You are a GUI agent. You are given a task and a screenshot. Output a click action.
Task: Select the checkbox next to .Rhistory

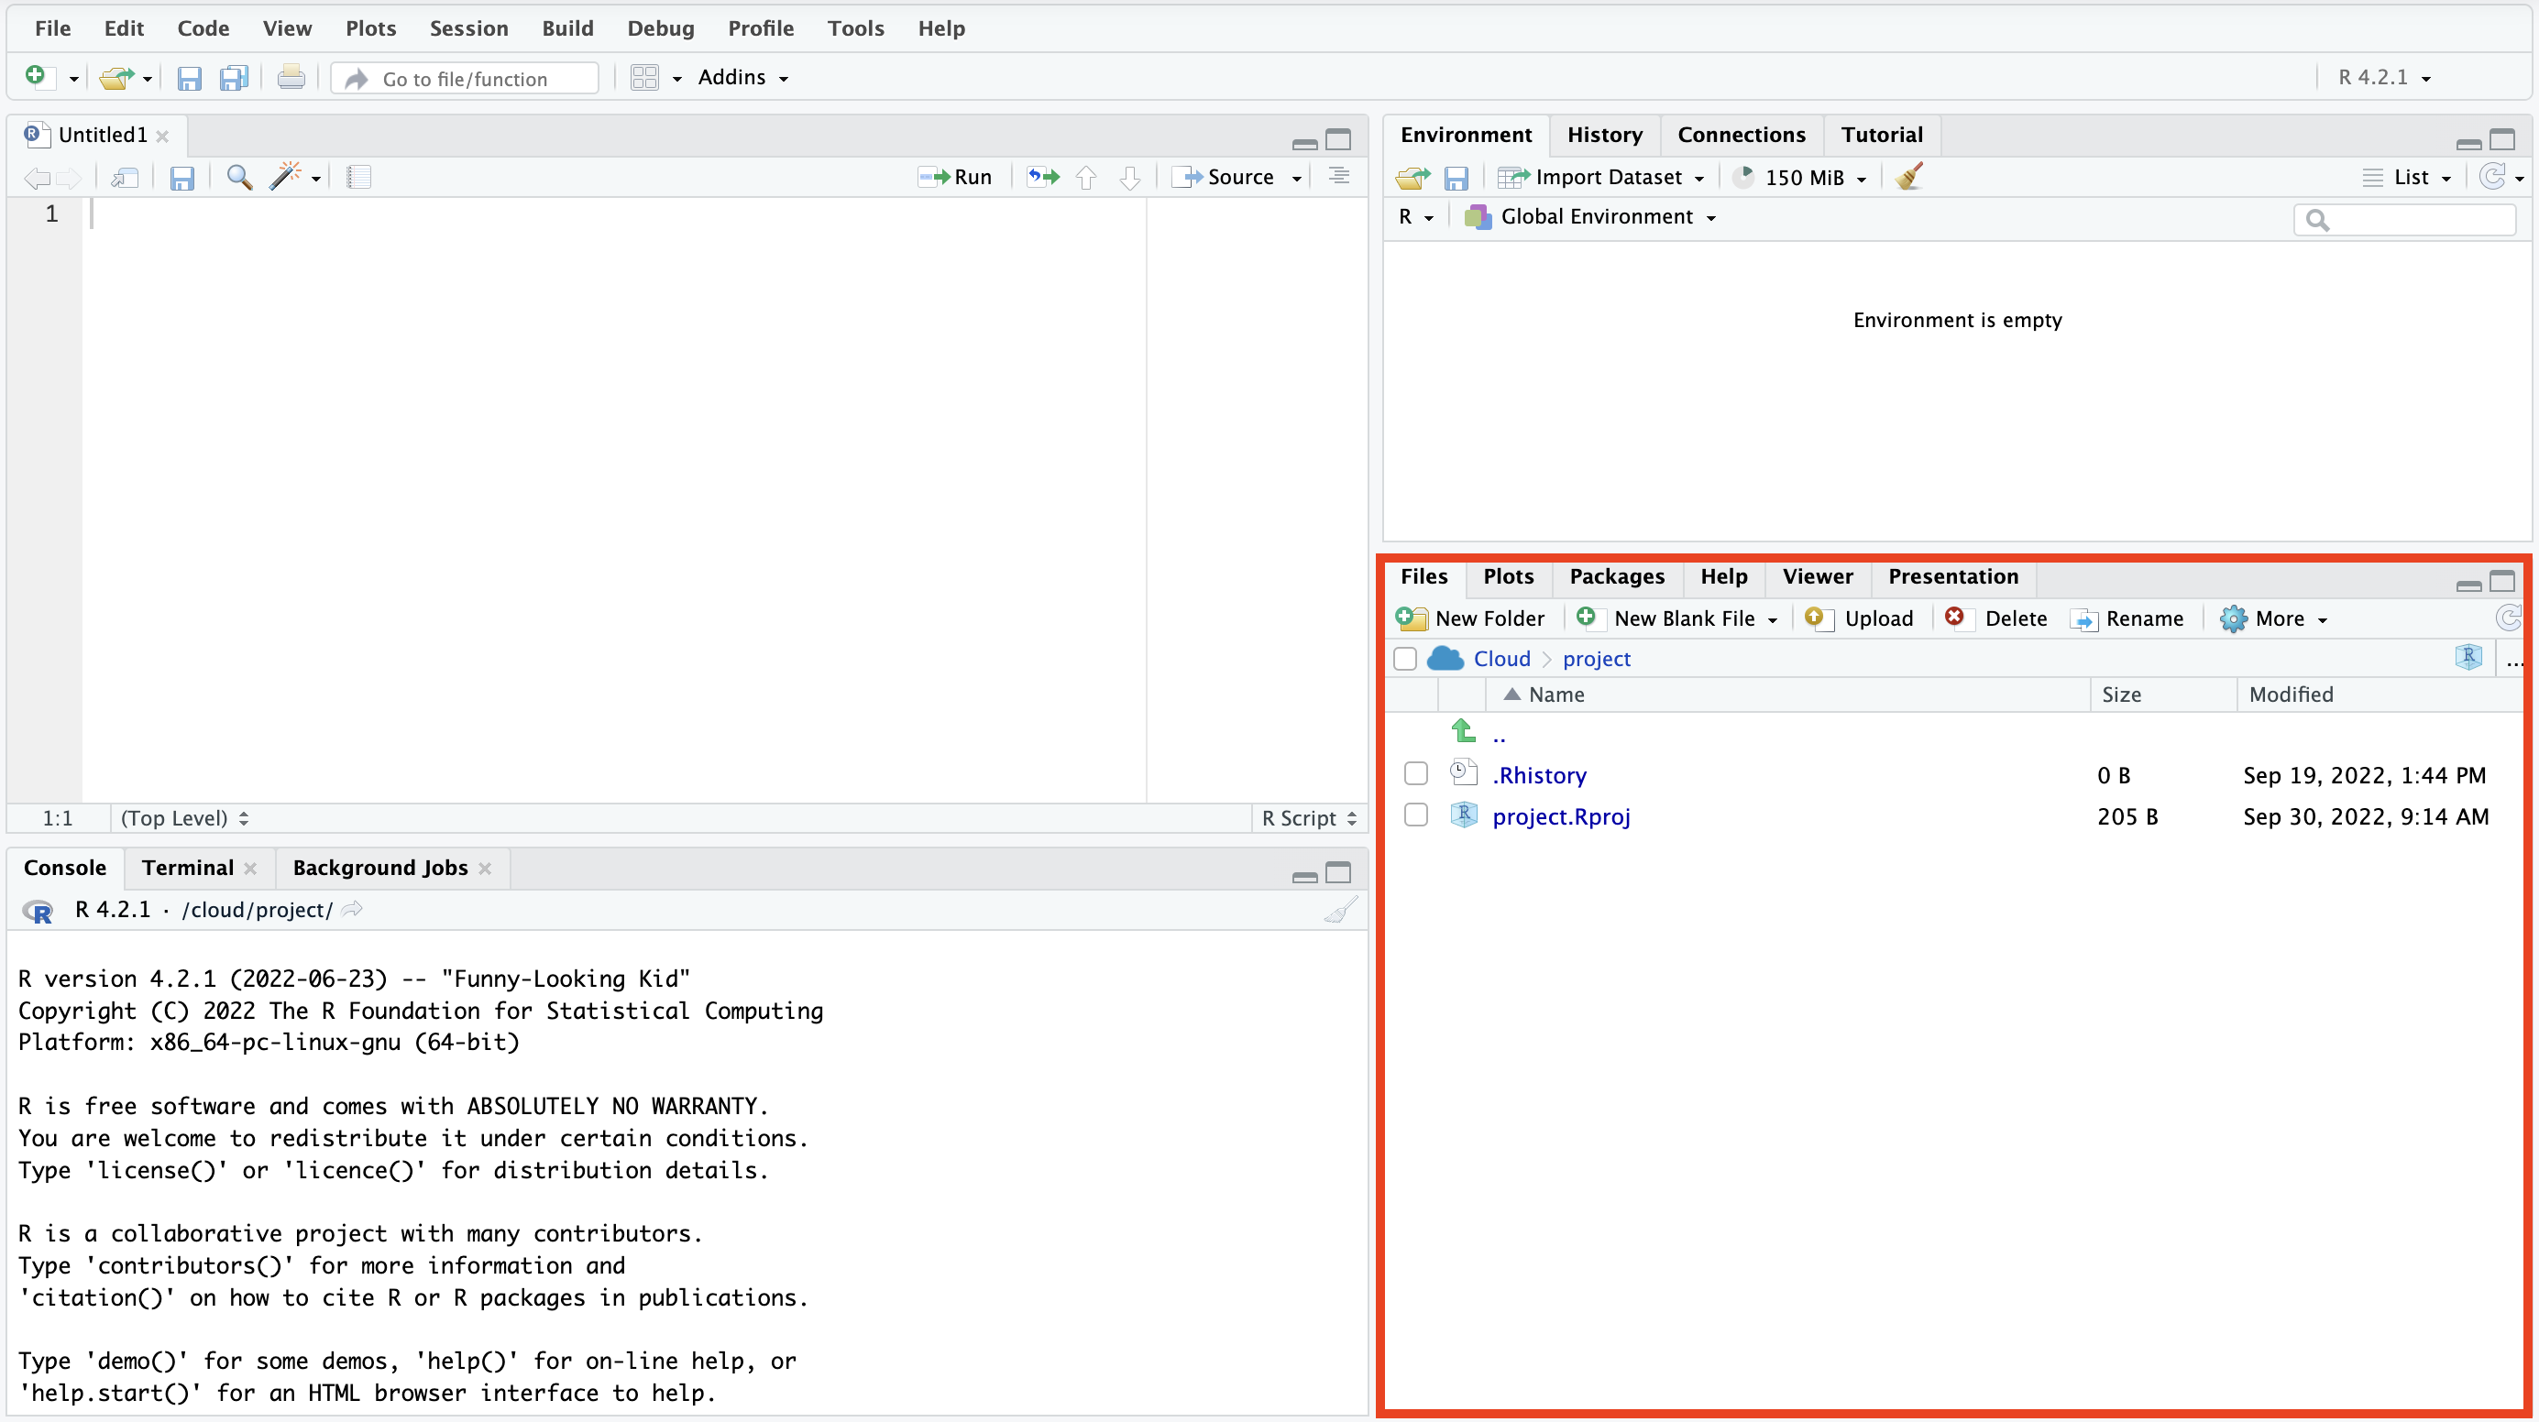[1416, 773]
